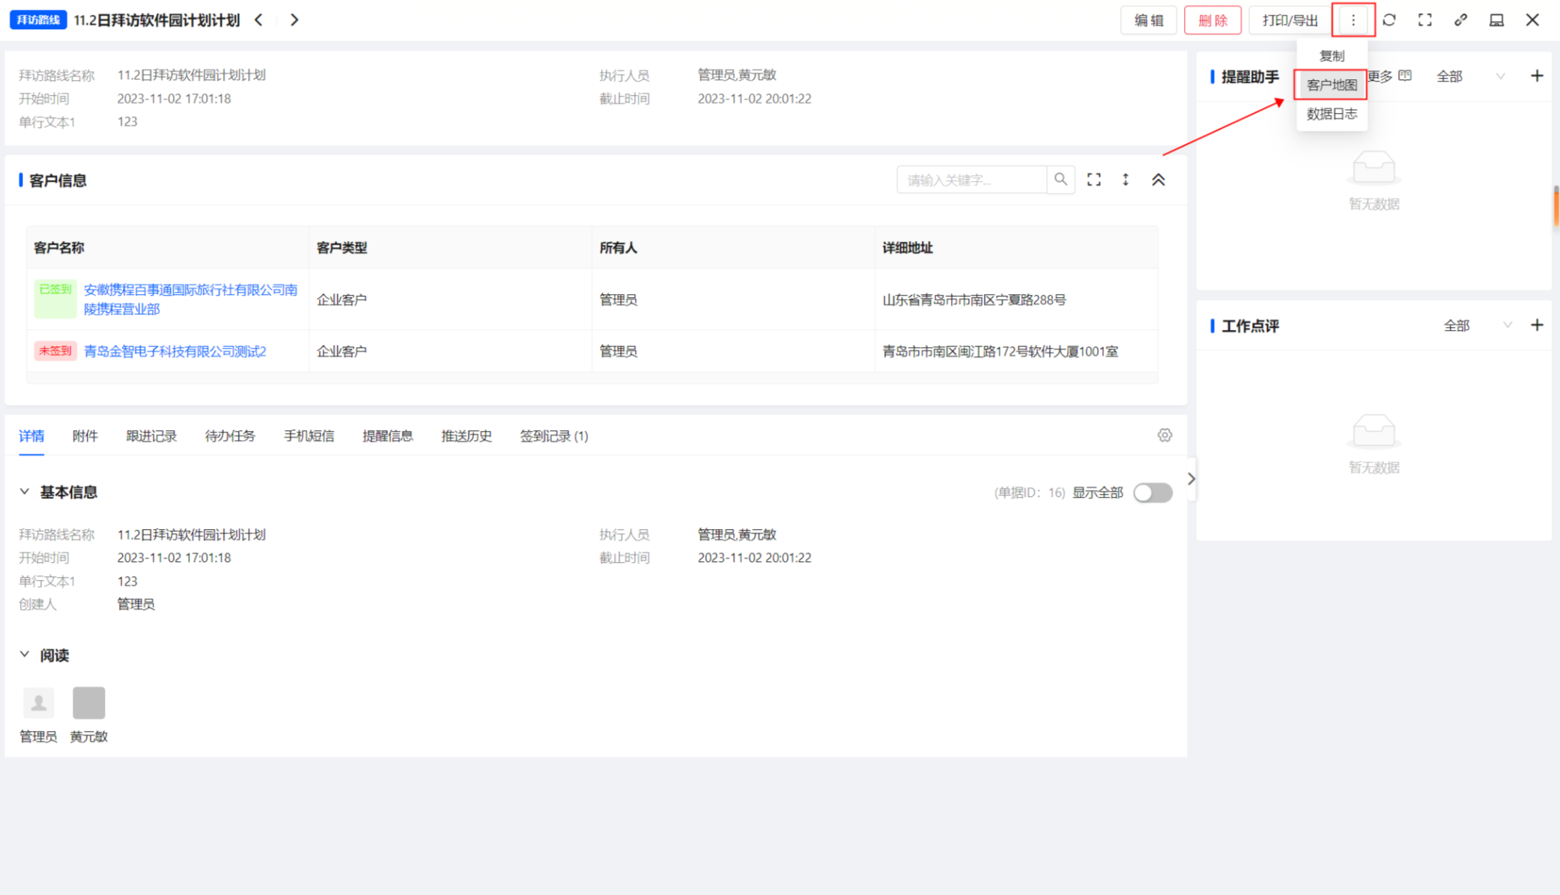Toggle the 显示全部 switch
The width and height of the screenshot is (1560, 895).
point(1153,492)
